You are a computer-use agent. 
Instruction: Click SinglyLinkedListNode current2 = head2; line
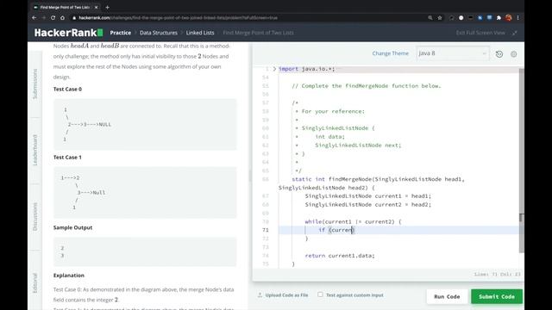(368, 205)
